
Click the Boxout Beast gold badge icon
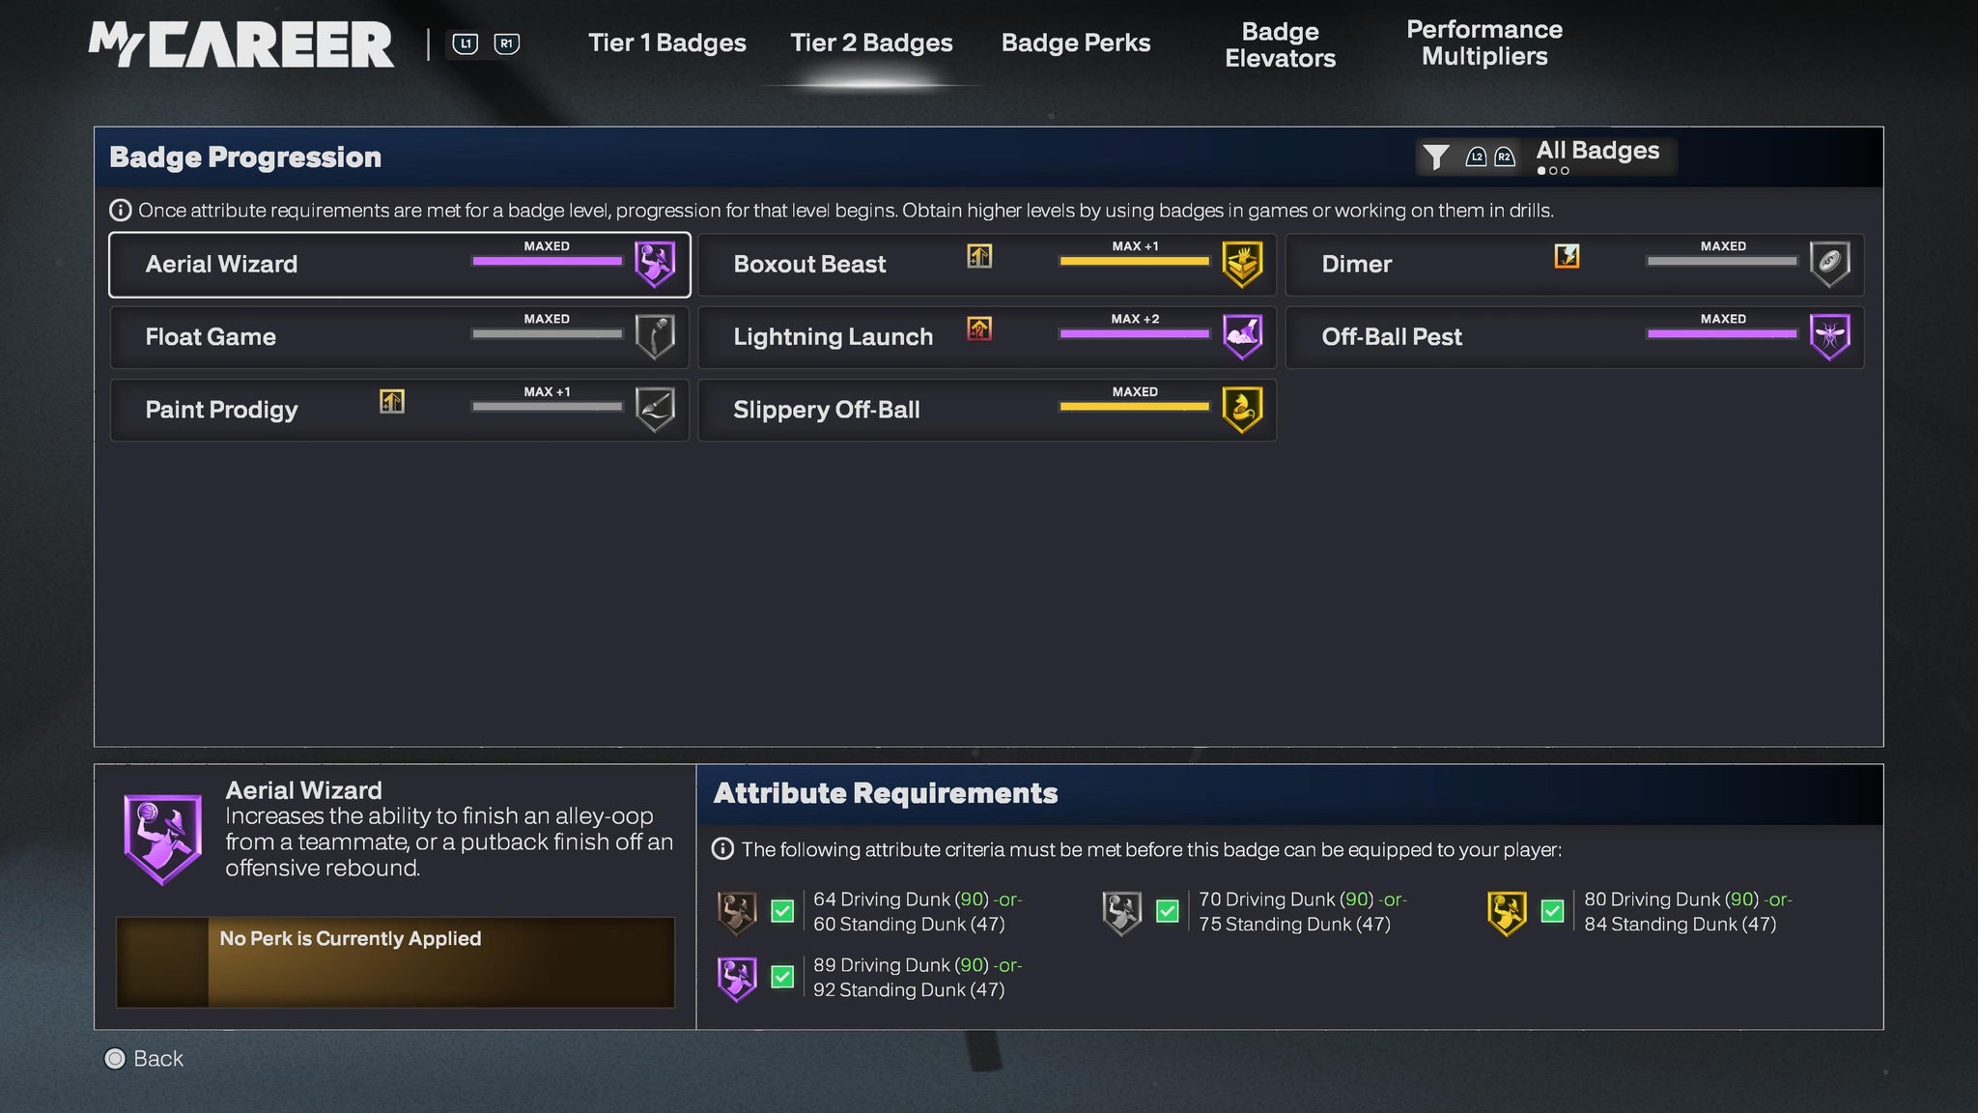(x=1242, y=264)
